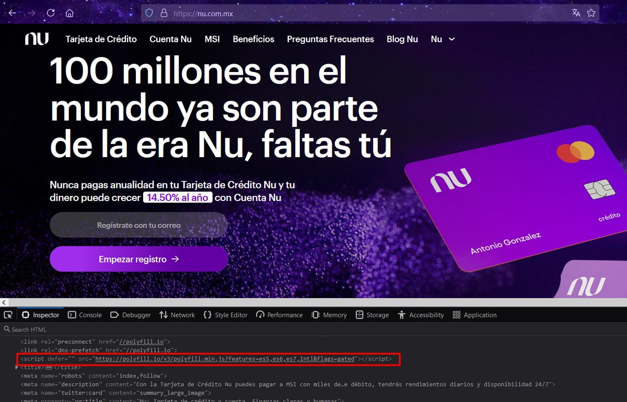
Task: Switch to the Application tab
Action: tap(474, 315)
